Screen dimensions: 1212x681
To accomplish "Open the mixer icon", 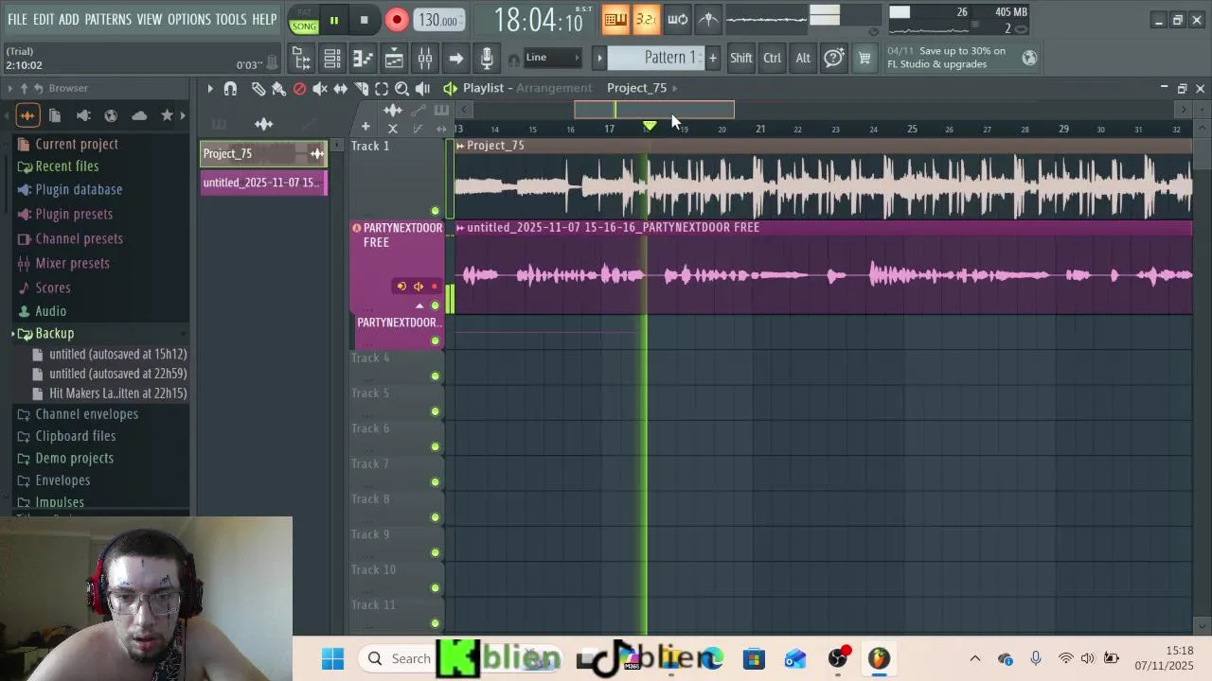I will point(425,59).
